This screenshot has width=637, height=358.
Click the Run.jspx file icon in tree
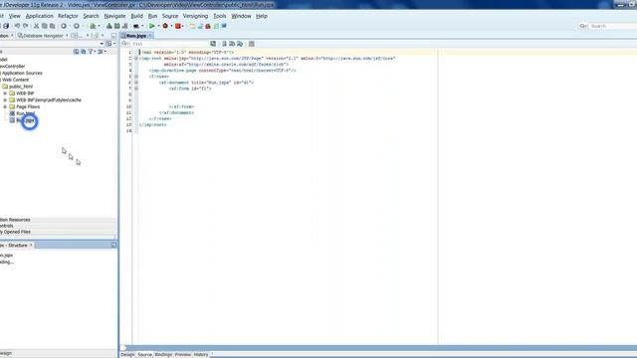[12, 120]
